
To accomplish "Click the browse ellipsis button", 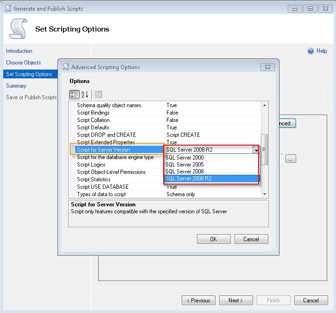I will 291,159.
